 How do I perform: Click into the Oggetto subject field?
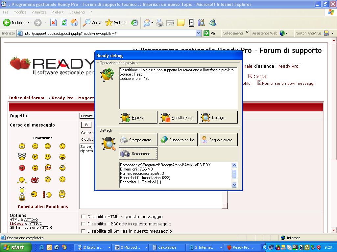pyautogui.click(x=87, y=116)
